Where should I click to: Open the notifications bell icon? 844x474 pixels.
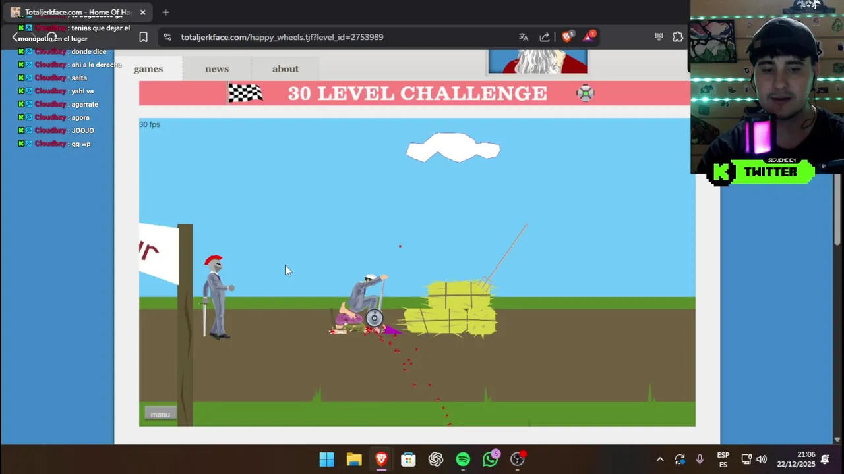coord(825,460)
